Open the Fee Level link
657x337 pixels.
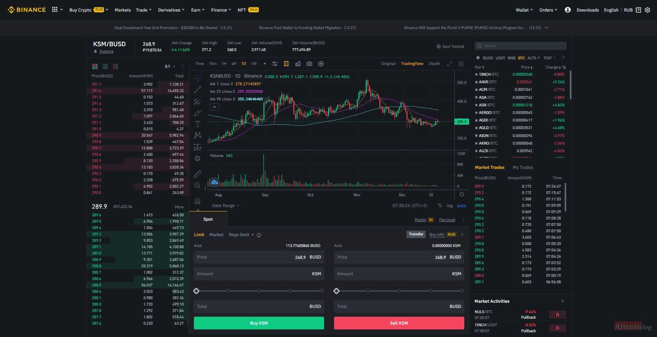pyautogui.click(x=447, y=220)
